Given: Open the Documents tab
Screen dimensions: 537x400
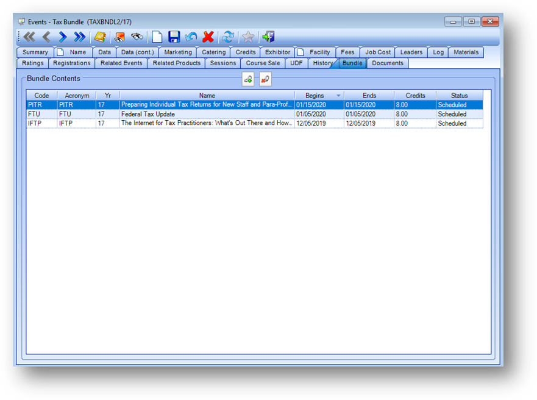Looking at the screenshot, I should point(387,63).
